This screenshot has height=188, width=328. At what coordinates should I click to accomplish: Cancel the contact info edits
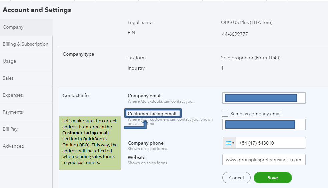(x=236, y=178)
